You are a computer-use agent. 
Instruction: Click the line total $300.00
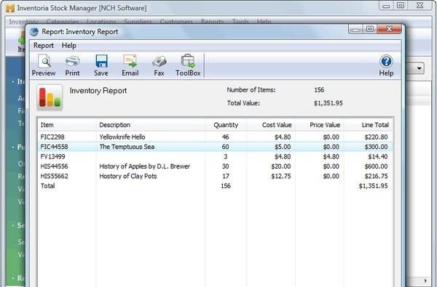click(376, 147)
